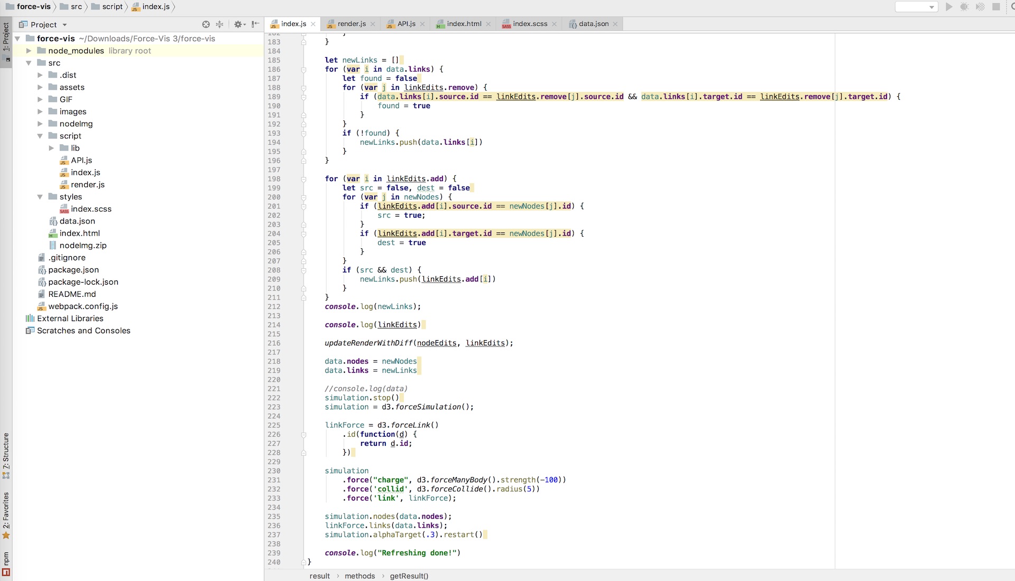
Task: Expand the .dist folder
Action: click(40, 75)
